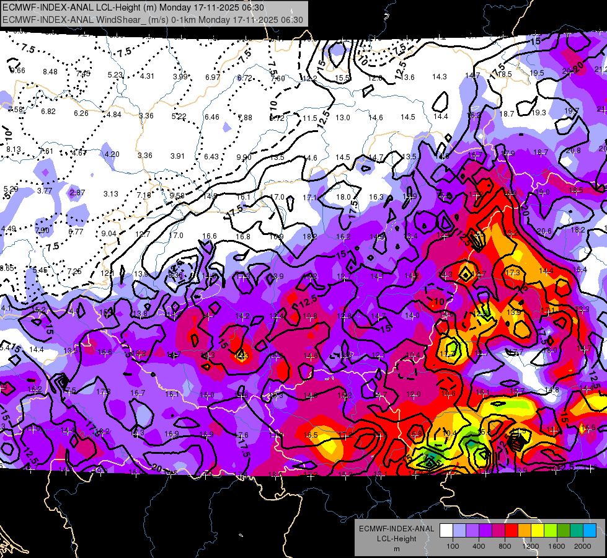Viewport: 607px width, 558px height.
Task: Click the WindShear 0-1km title line
Action: click(x=153, y=20)
